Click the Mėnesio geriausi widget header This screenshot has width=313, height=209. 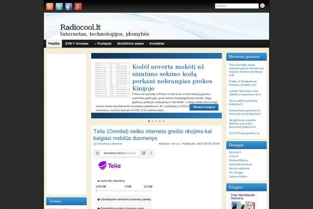(247, 56)
